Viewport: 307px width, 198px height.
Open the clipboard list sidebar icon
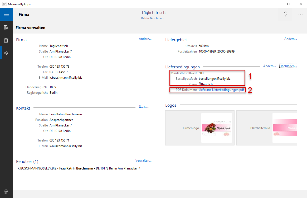click(x=6, y=40)
